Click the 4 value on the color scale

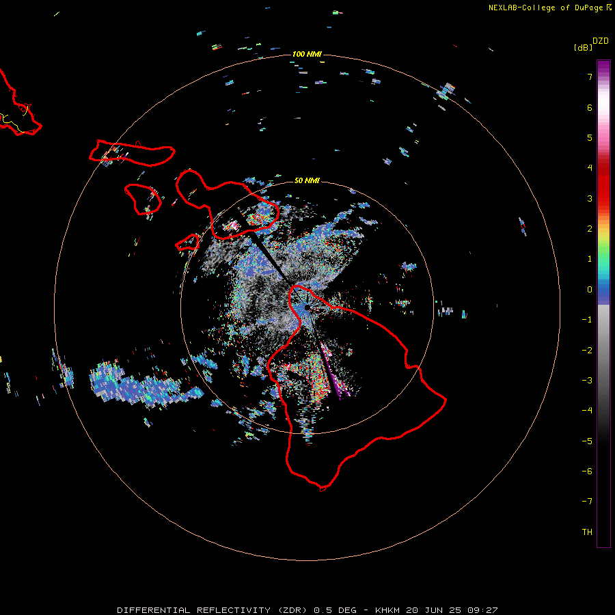click(590, 168)
